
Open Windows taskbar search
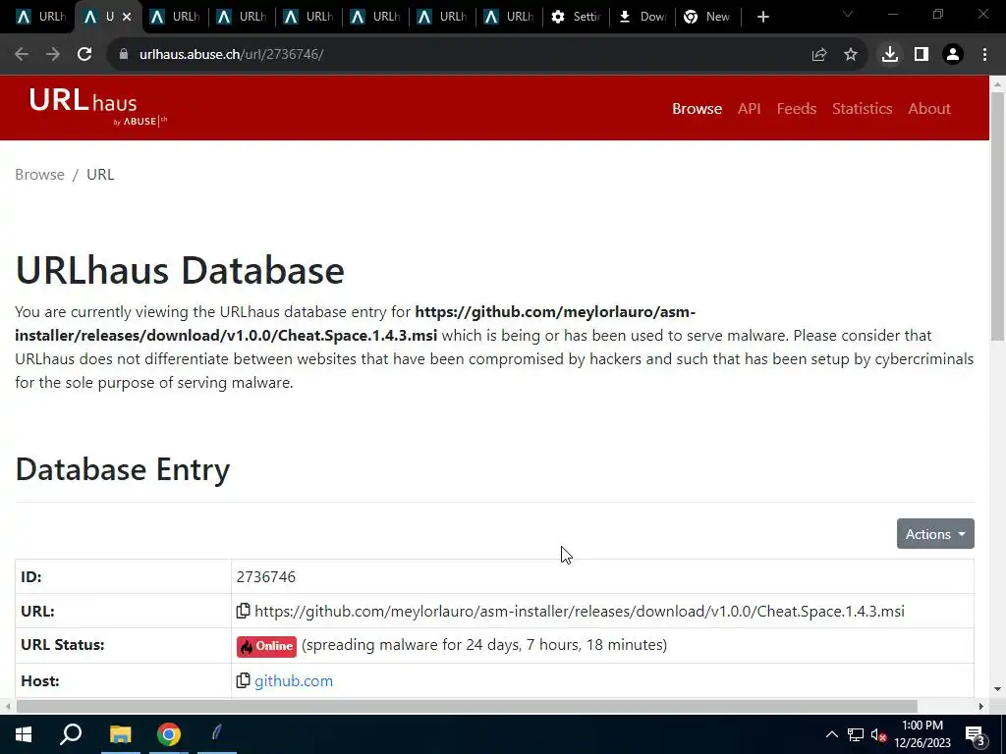(x=71, y=734)
